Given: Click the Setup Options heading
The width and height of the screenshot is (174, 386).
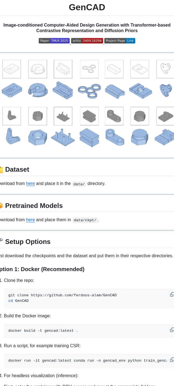Looking at the screenshot, I should 28,242.
